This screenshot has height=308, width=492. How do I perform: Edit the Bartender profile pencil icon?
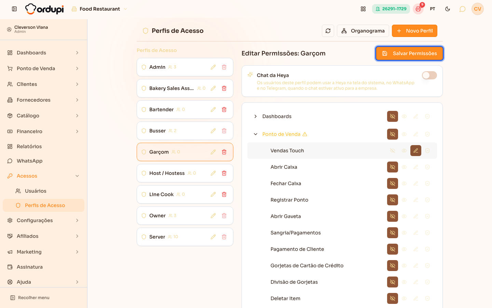(213, 110)
